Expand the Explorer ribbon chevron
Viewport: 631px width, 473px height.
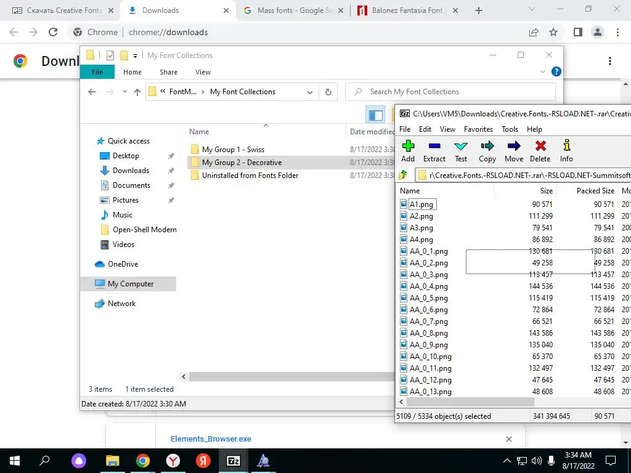[x=542, y=72]
